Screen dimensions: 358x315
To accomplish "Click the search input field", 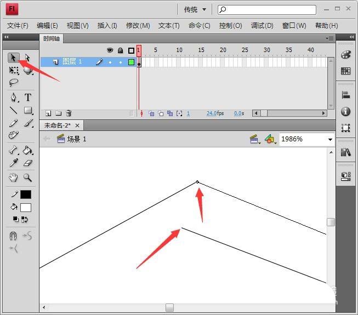I will click(x=267, y=9).
